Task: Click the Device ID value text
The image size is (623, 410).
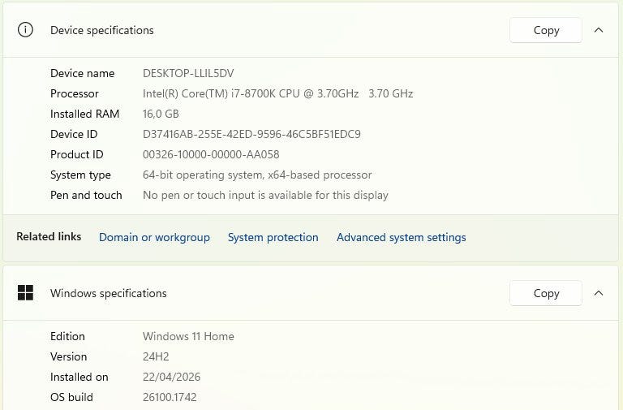Action: pyautogui.click(x=251, y=134)
